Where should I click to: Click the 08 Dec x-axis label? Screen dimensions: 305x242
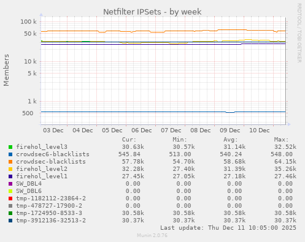point(201,130)
